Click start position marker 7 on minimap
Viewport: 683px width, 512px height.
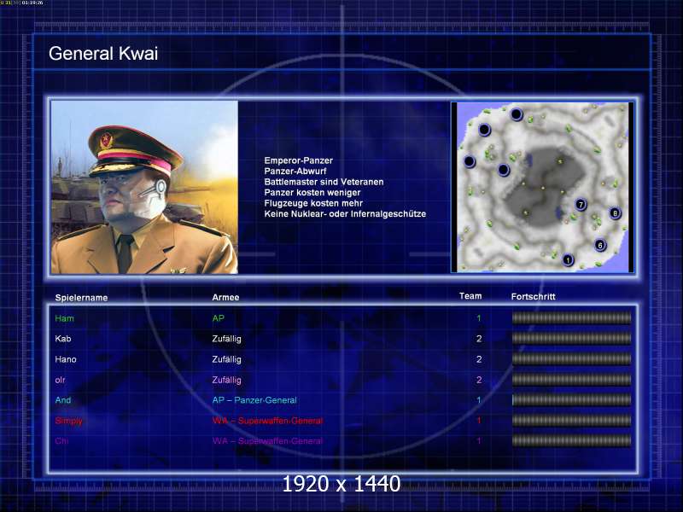pos(581,204)
